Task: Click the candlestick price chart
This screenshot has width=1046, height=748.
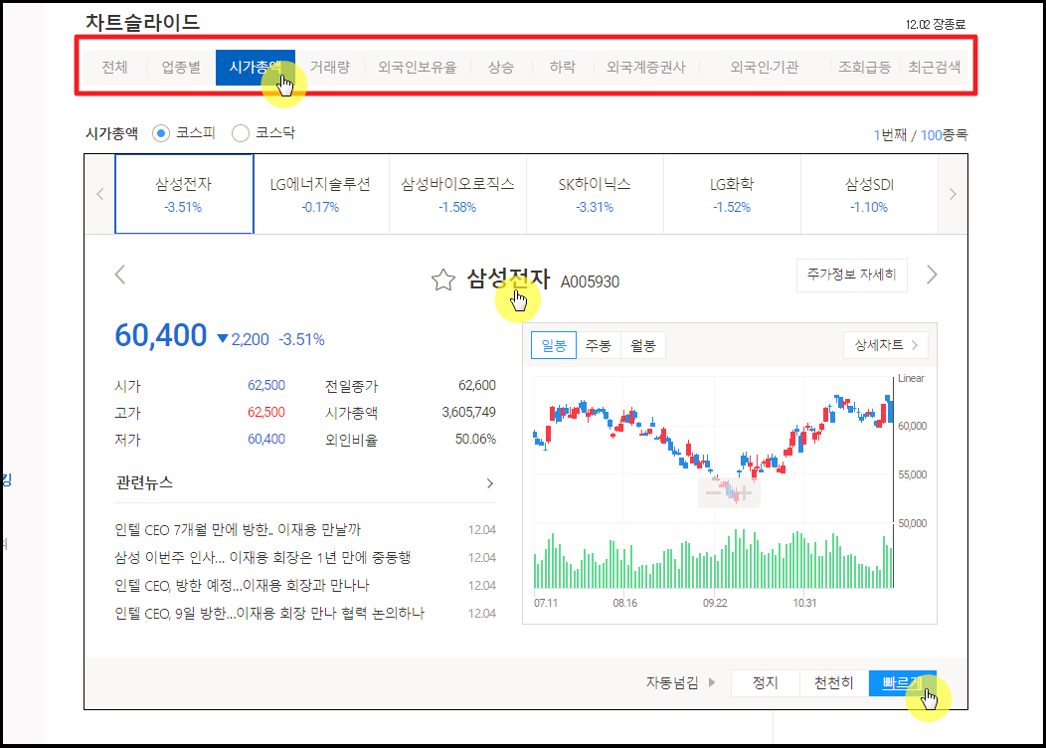Action: click(713, 449)
